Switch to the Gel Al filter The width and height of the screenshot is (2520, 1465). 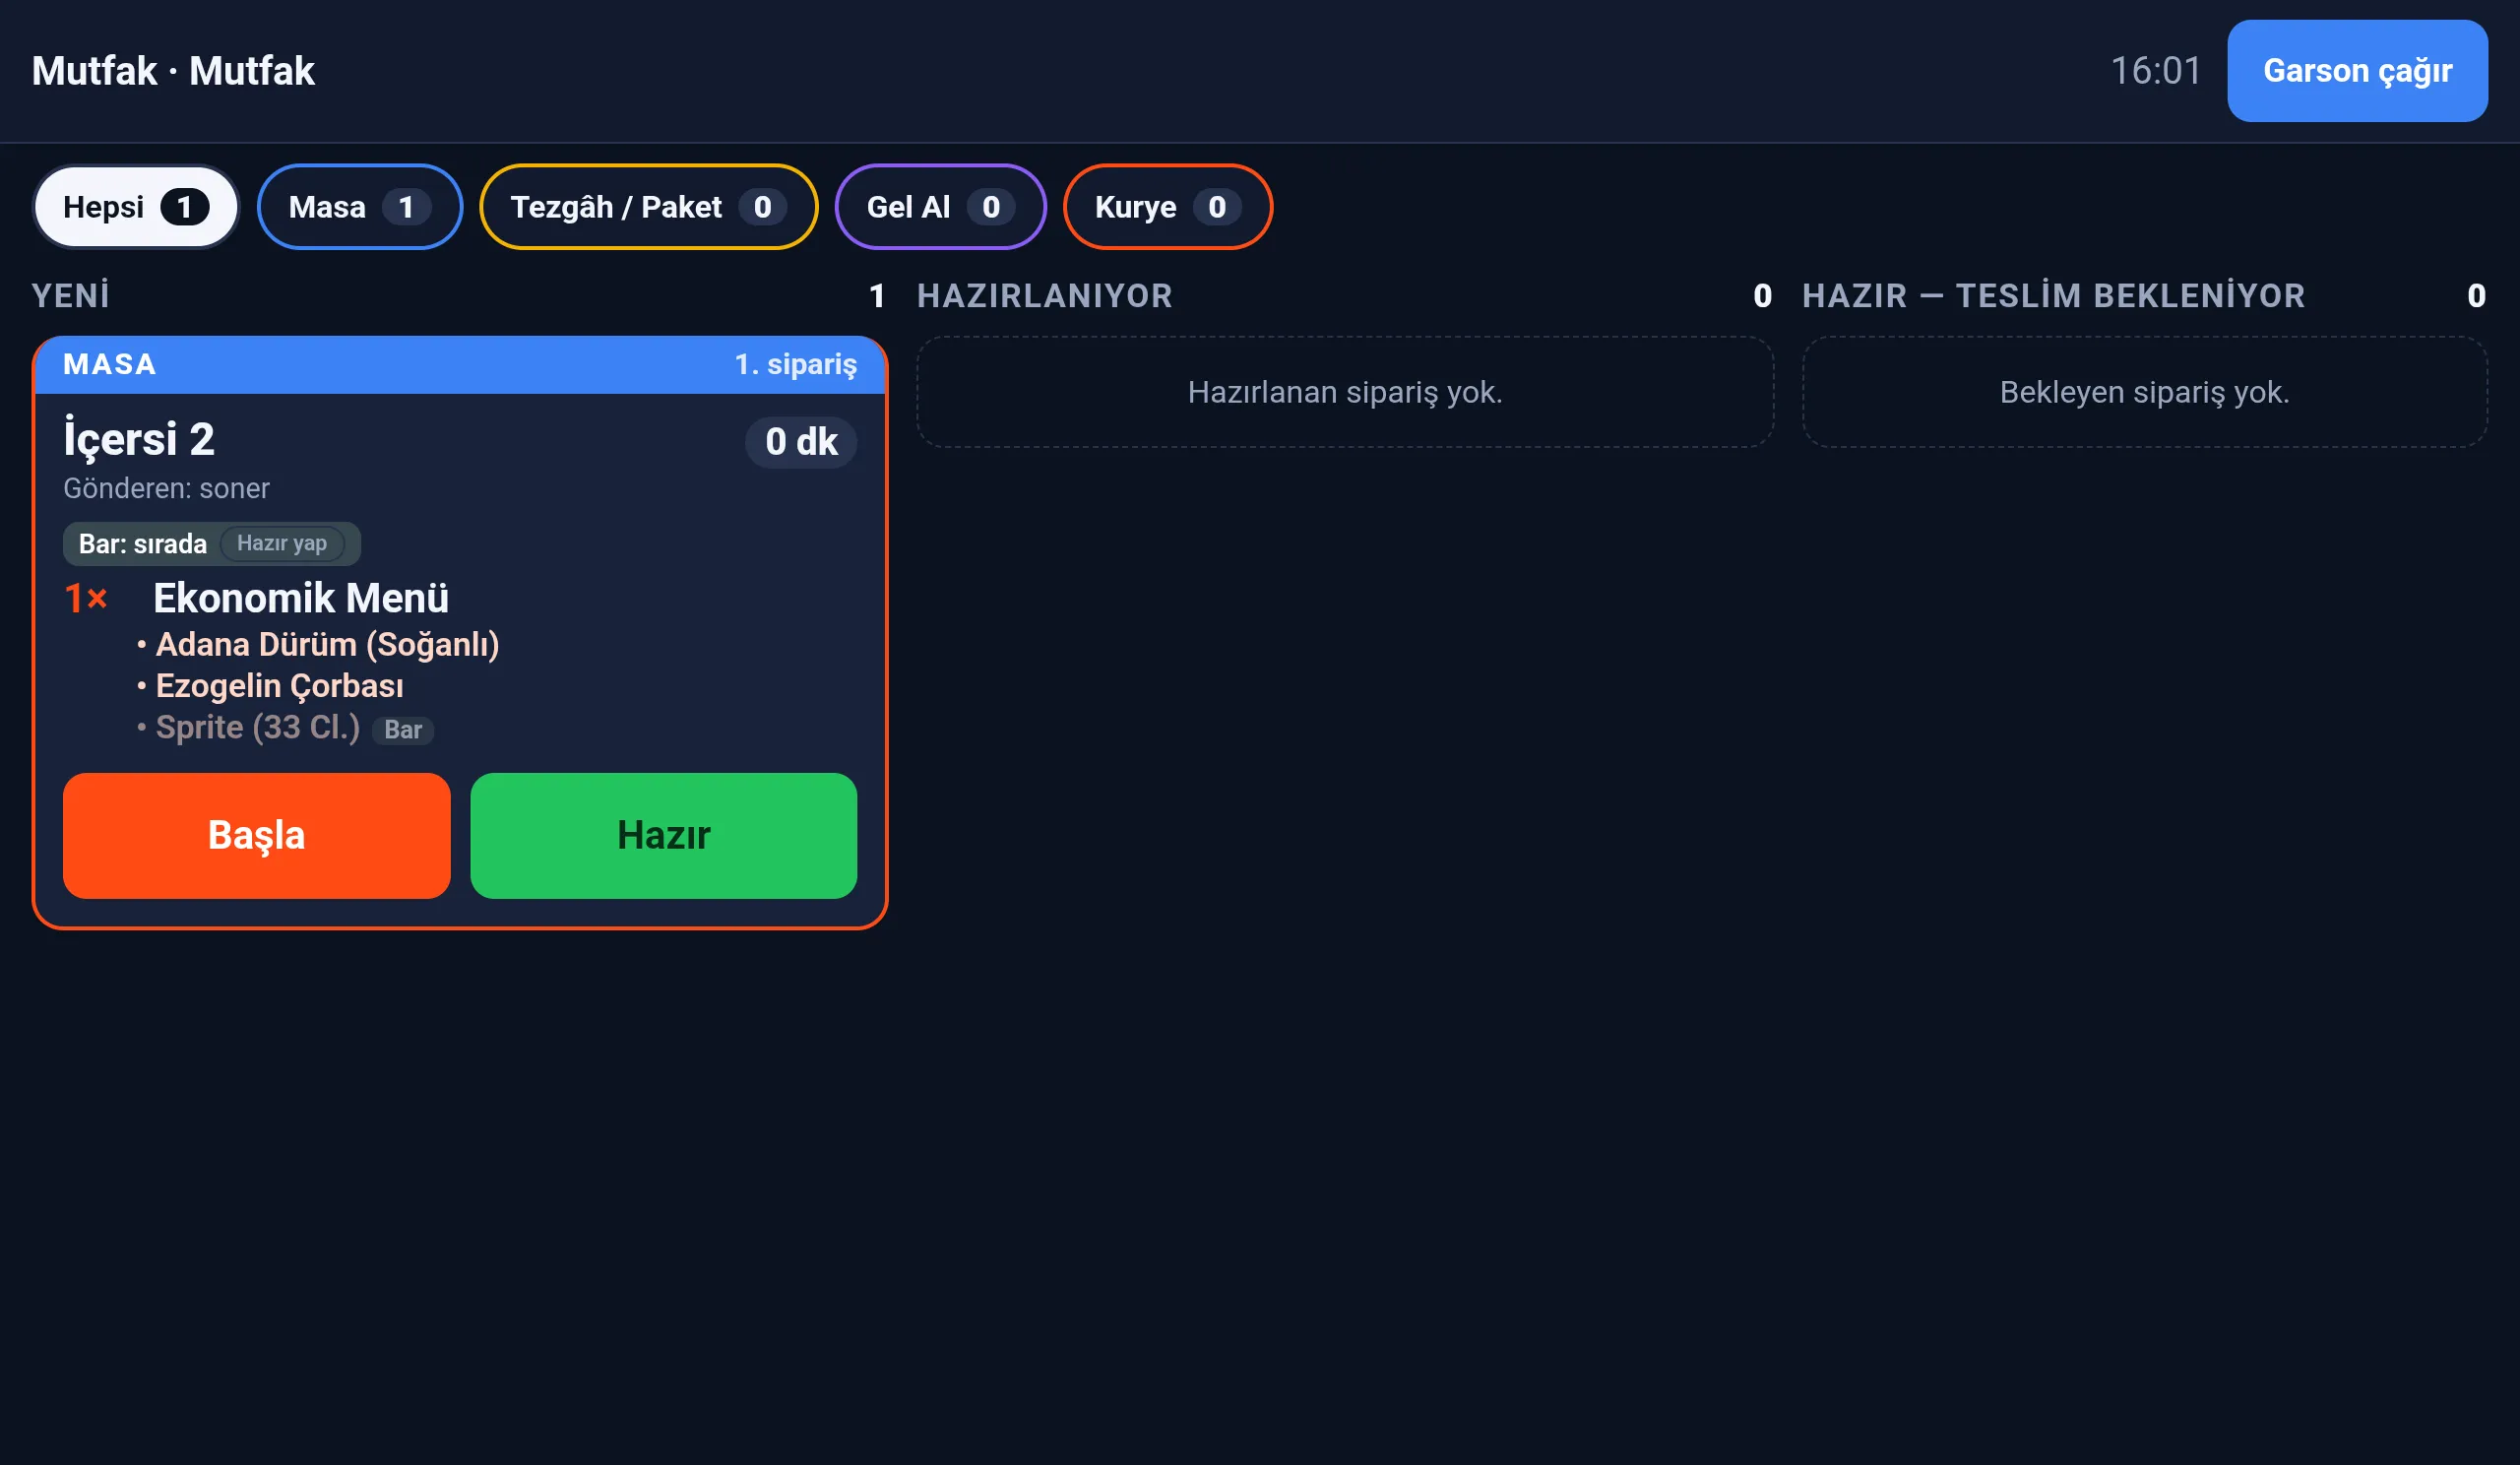[x=940, y=207]
